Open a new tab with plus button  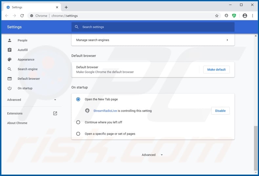tap(66, 7)
